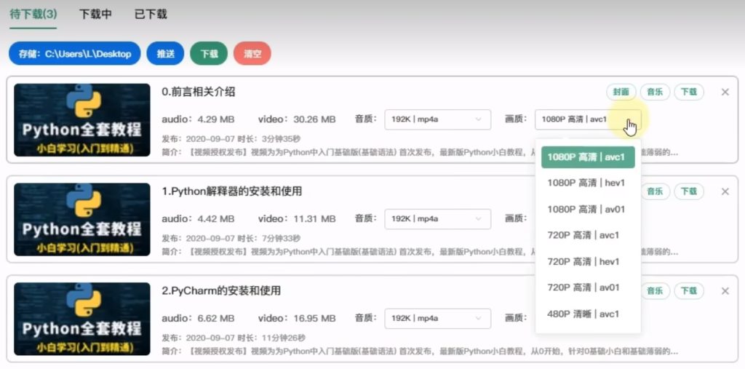745x369 pixels.
Task: Open 音质 dropdown for Python解释器 video
Action: (x=437, y=218)
